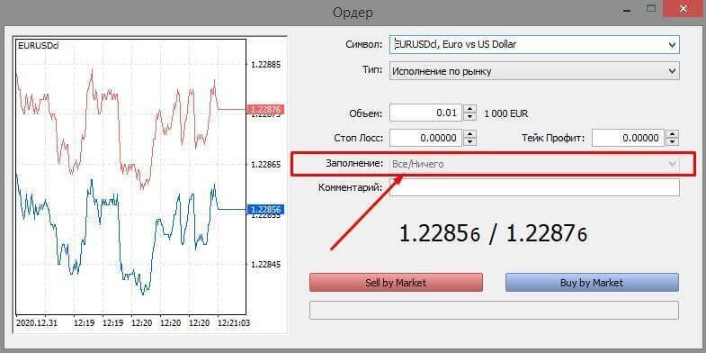Click the Объем volume input field
This screenshot has width=706, height=353.
tap(426, 113)
